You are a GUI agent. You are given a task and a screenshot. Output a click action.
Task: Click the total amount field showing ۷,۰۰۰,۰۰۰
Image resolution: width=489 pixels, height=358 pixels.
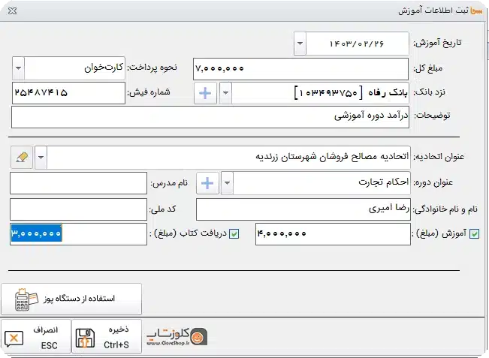point(300,68)
